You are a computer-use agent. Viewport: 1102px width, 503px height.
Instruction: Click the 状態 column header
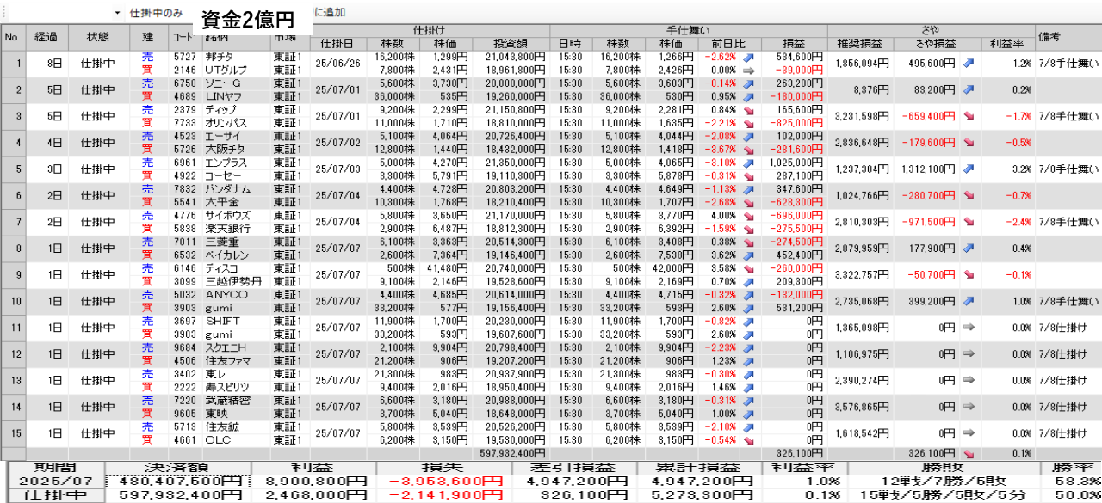[x=98, y=37]
